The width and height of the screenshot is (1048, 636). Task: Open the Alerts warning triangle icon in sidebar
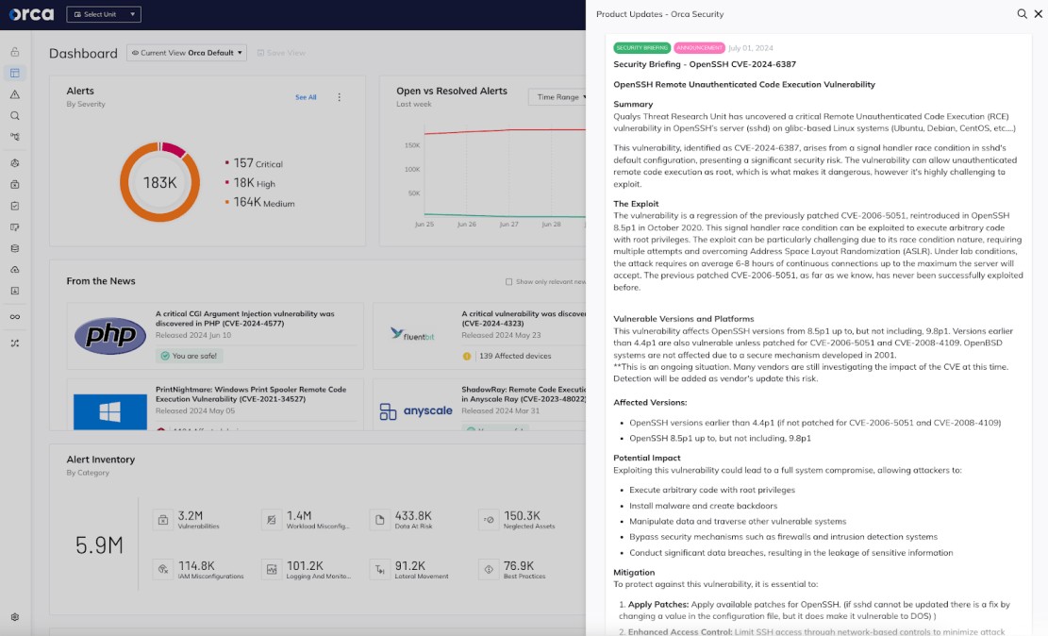14,94
